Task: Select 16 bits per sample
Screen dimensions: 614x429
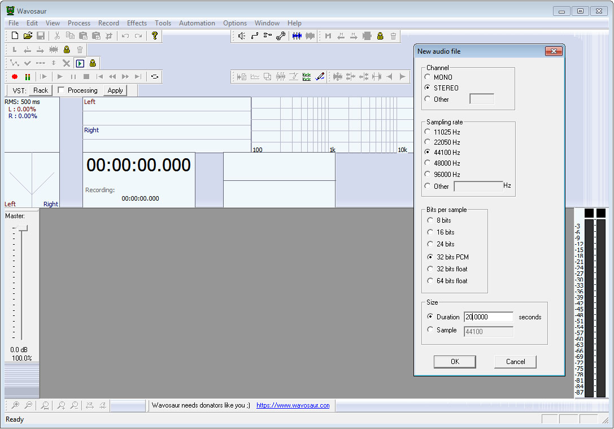Action: 430,232
